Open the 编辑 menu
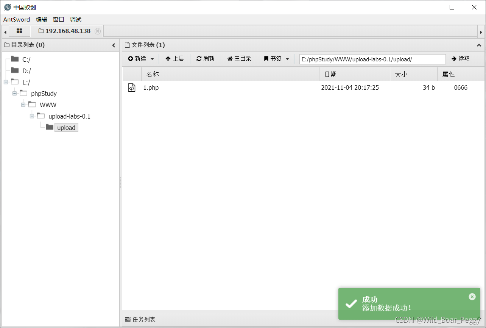 [x=41, y=19]
